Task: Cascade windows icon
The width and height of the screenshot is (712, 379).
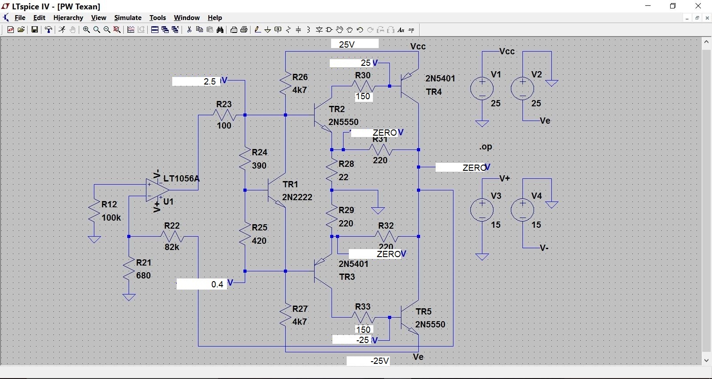Action: click(165, 30)
